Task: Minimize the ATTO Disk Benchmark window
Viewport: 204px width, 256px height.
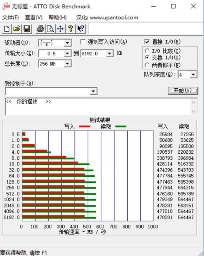Action: point(153,6)
